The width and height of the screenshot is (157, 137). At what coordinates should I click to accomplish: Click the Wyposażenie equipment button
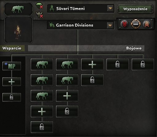(135, 9)
